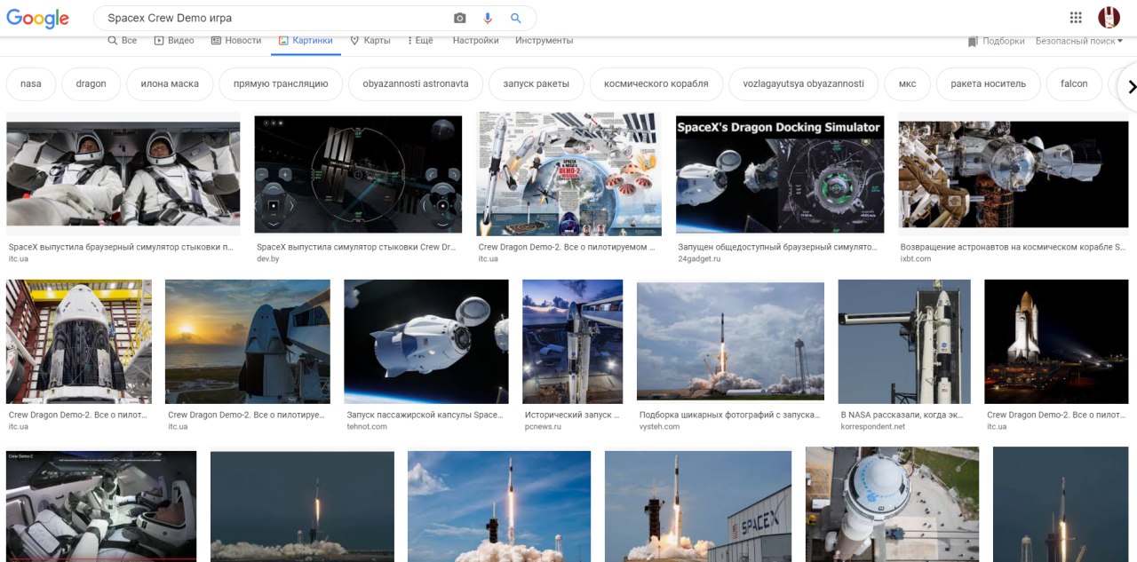Filter by космического корабля chip
This screenshot has height=562, width=1137.
[656, 84]
